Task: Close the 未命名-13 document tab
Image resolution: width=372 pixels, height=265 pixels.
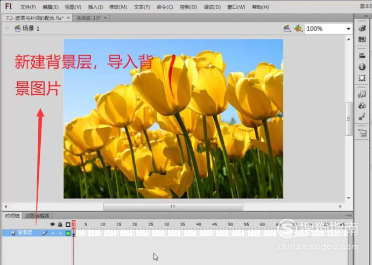Action: [106, 18]
